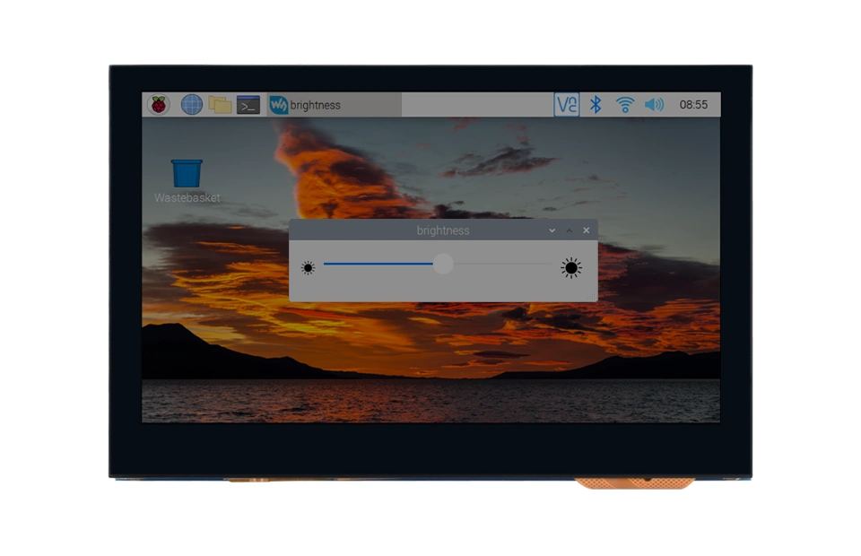Click the unfilled grey part of slider track
Viewport: 861px width, 556px height.
(502, 264)
